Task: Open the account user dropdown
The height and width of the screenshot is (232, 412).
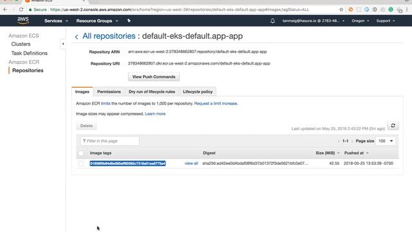Action: pyautogui.click(x=314, y=21)
